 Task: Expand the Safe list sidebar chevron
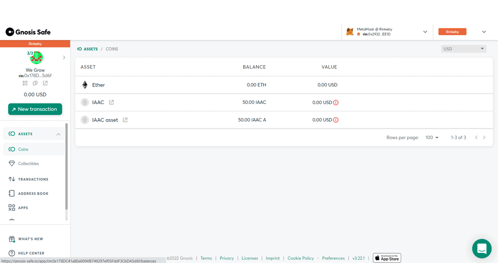pos(64,57)
